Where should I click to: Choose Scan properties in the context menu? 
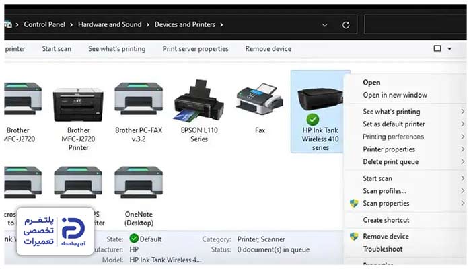click(x=386, y=203)
